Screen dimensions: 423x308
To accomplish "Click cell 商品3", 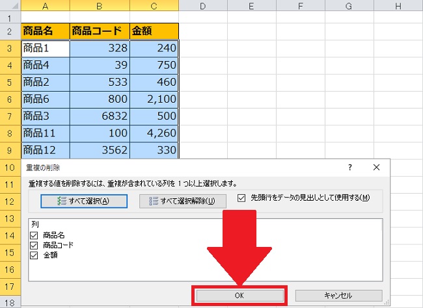I will tap(46, 116).
